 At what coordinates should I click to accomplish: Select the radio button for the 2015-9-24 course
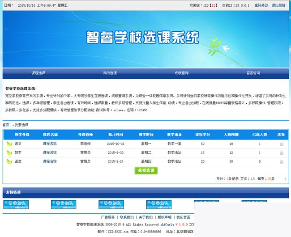click(281, 161)
